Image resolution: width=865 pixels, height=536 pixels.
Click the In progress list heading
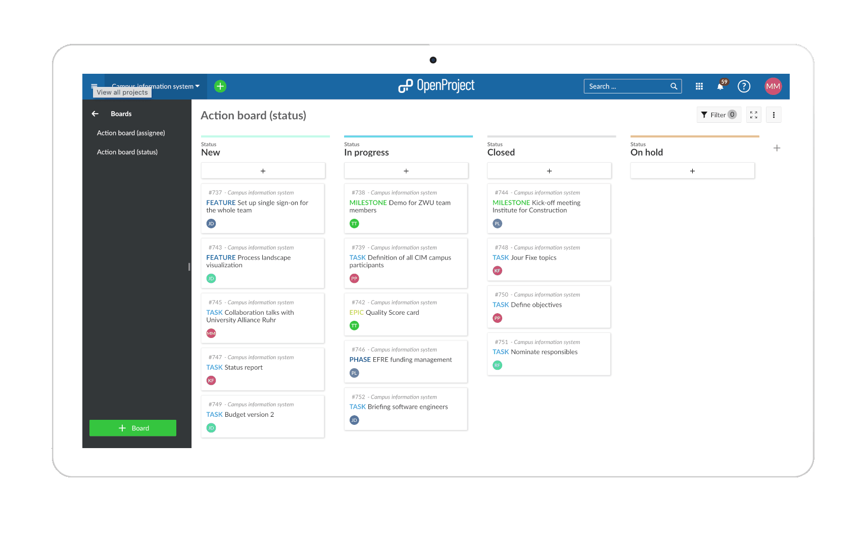(x=366, y=153)
